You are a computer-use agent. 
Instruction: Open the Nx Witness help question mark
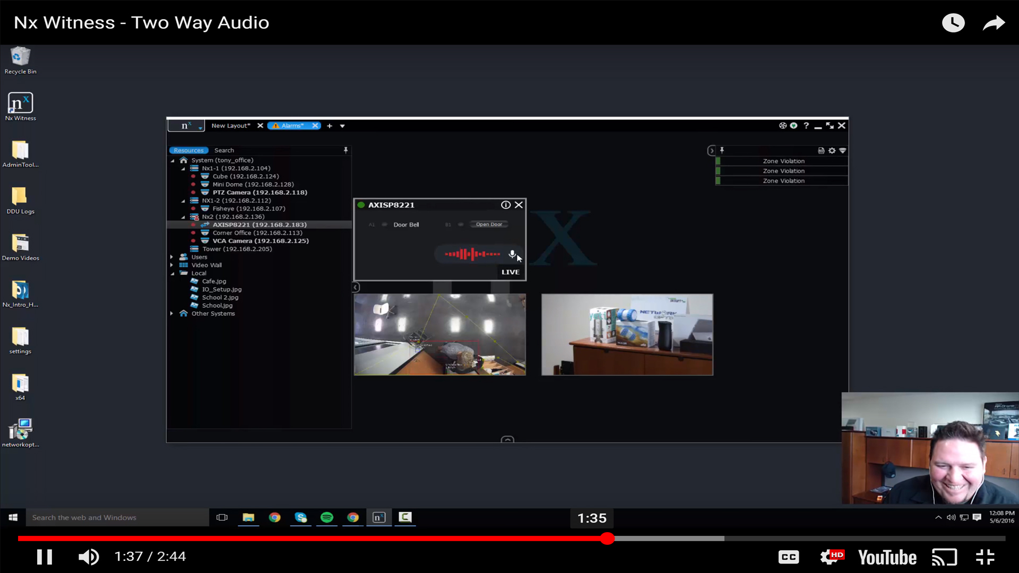click(x=806, y=126)
